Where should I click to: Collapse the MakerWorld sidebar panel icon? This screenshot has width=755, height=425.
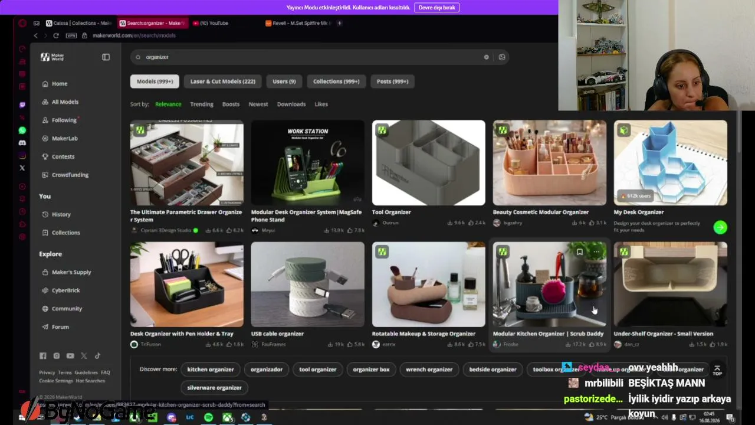click(106, 57)
